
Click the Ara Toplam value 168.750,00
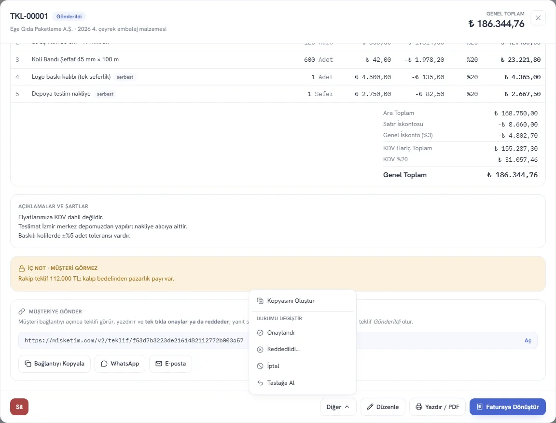(515, 113)
